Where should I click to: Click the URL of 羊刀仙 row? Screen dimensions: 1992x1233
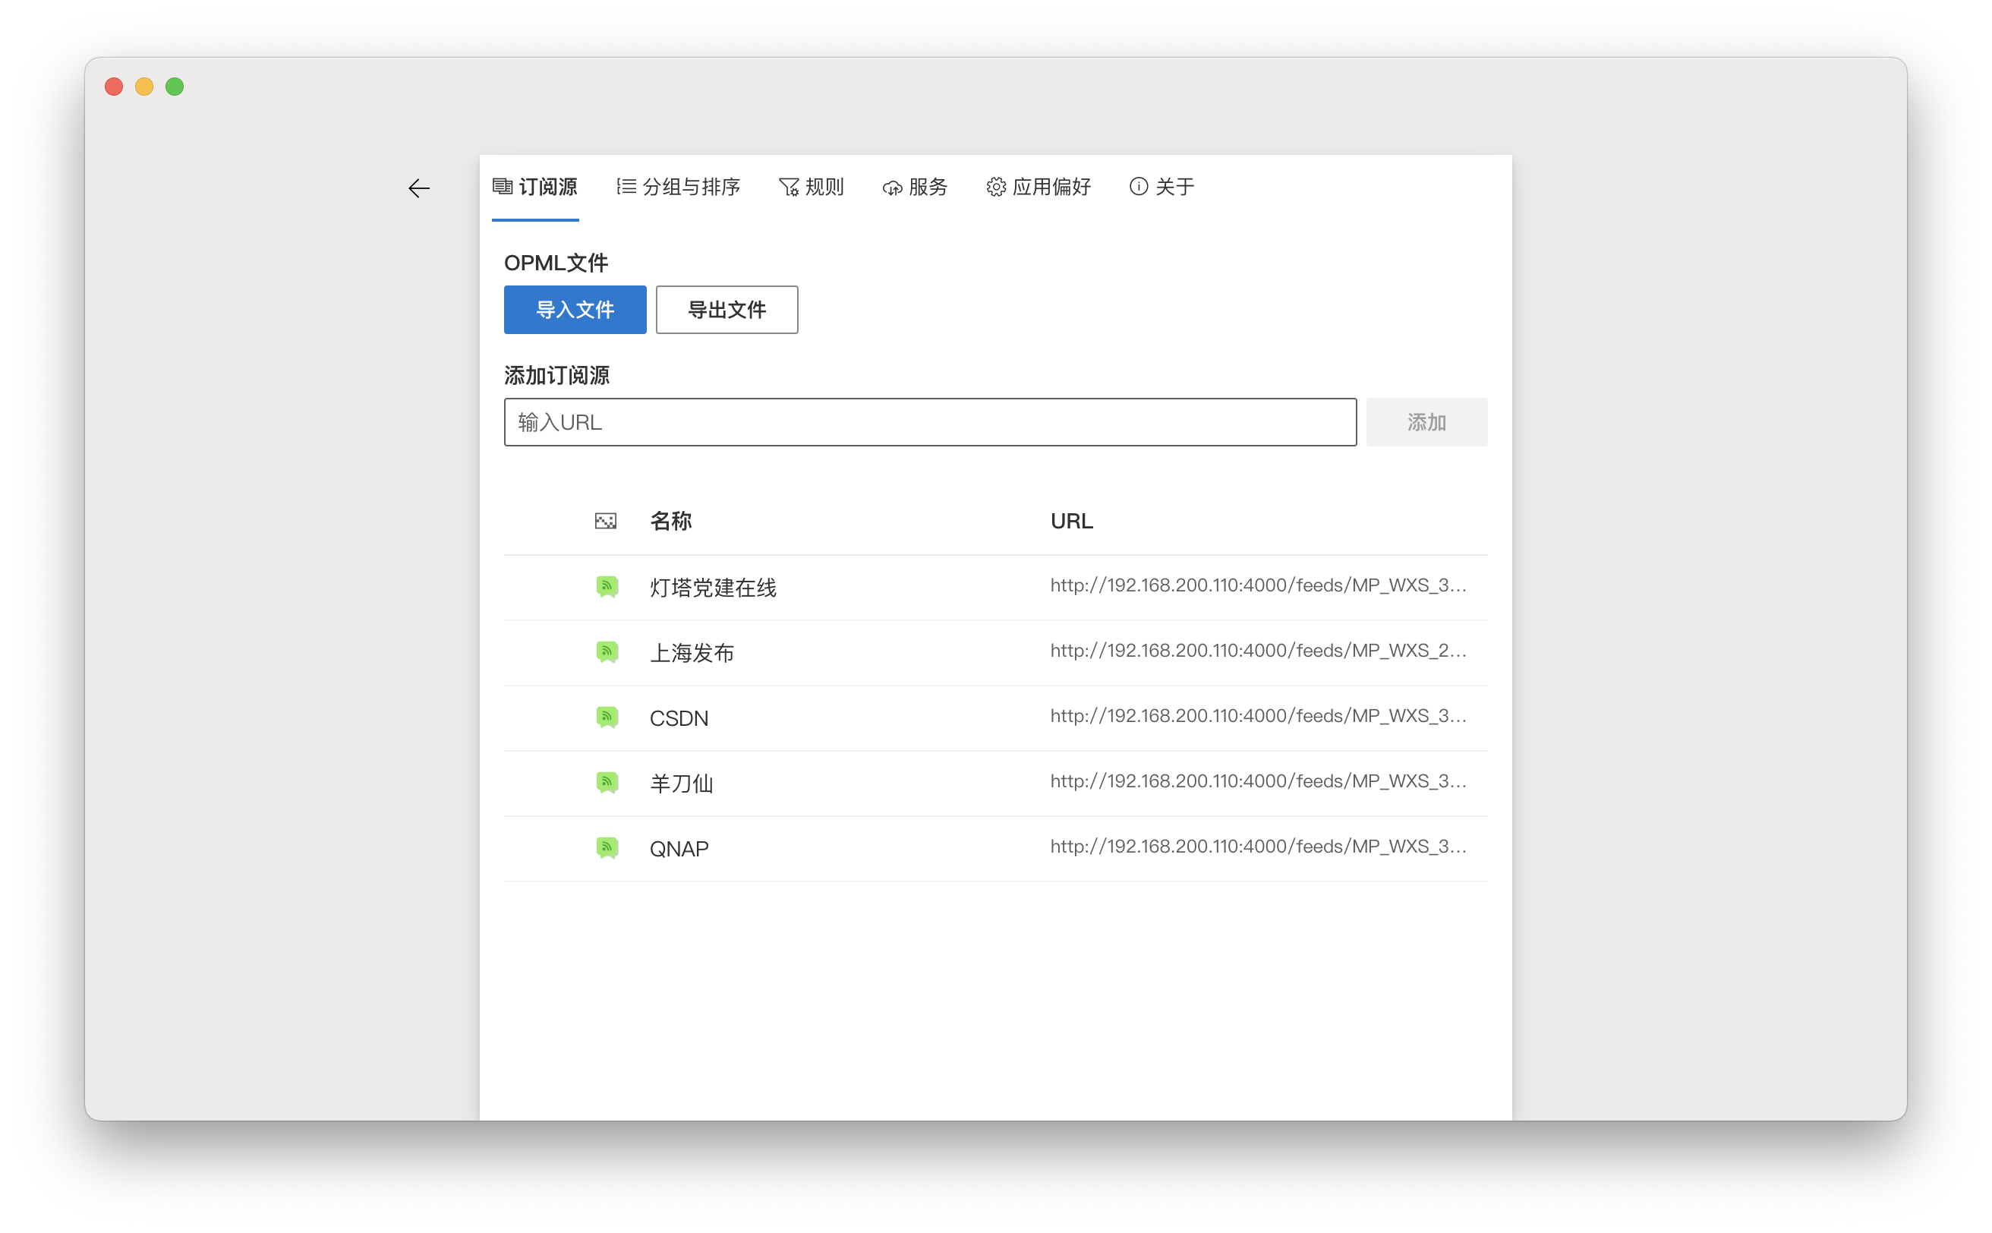(1257, 781)
